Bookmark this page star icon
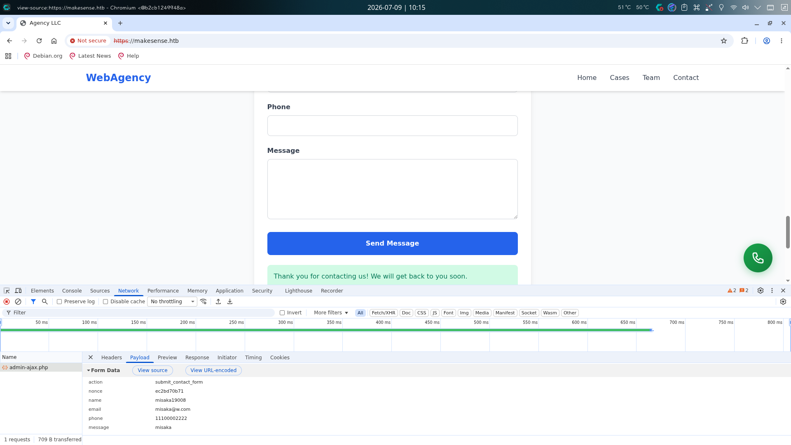This screenshot has width=791, height=445. 724,41
